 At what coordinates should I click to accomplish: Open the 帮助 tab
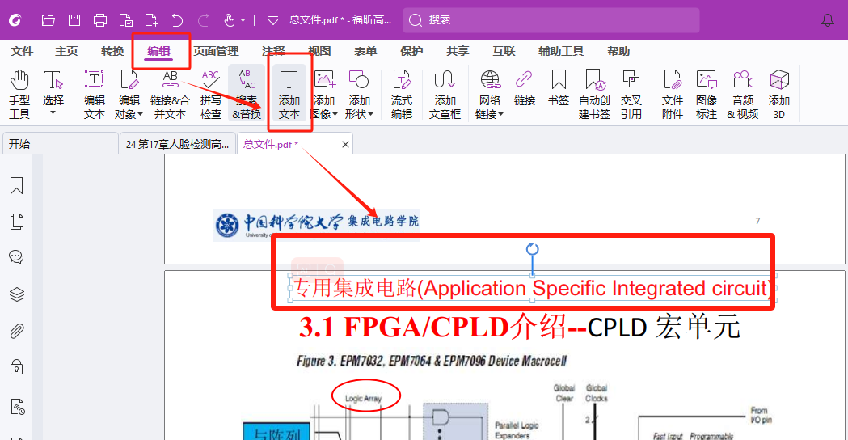(618, 51)
